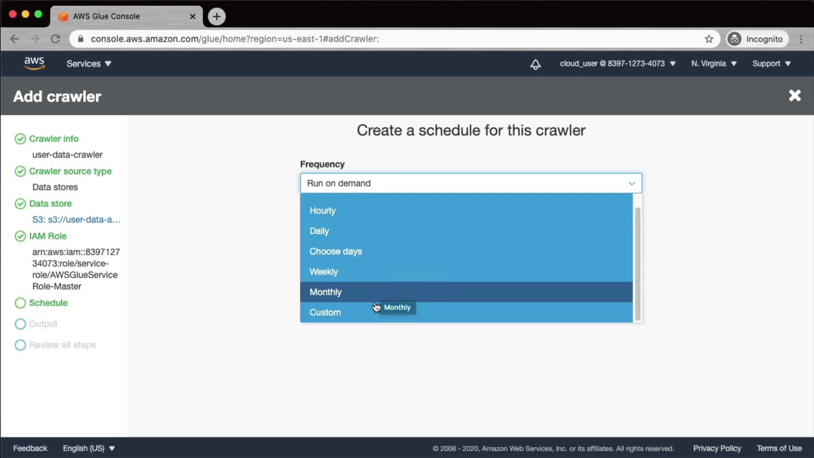Select the Schedule step circle

point(20,303)
